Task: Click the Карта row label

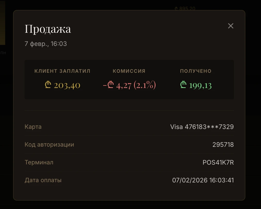Action: (33, 127)
